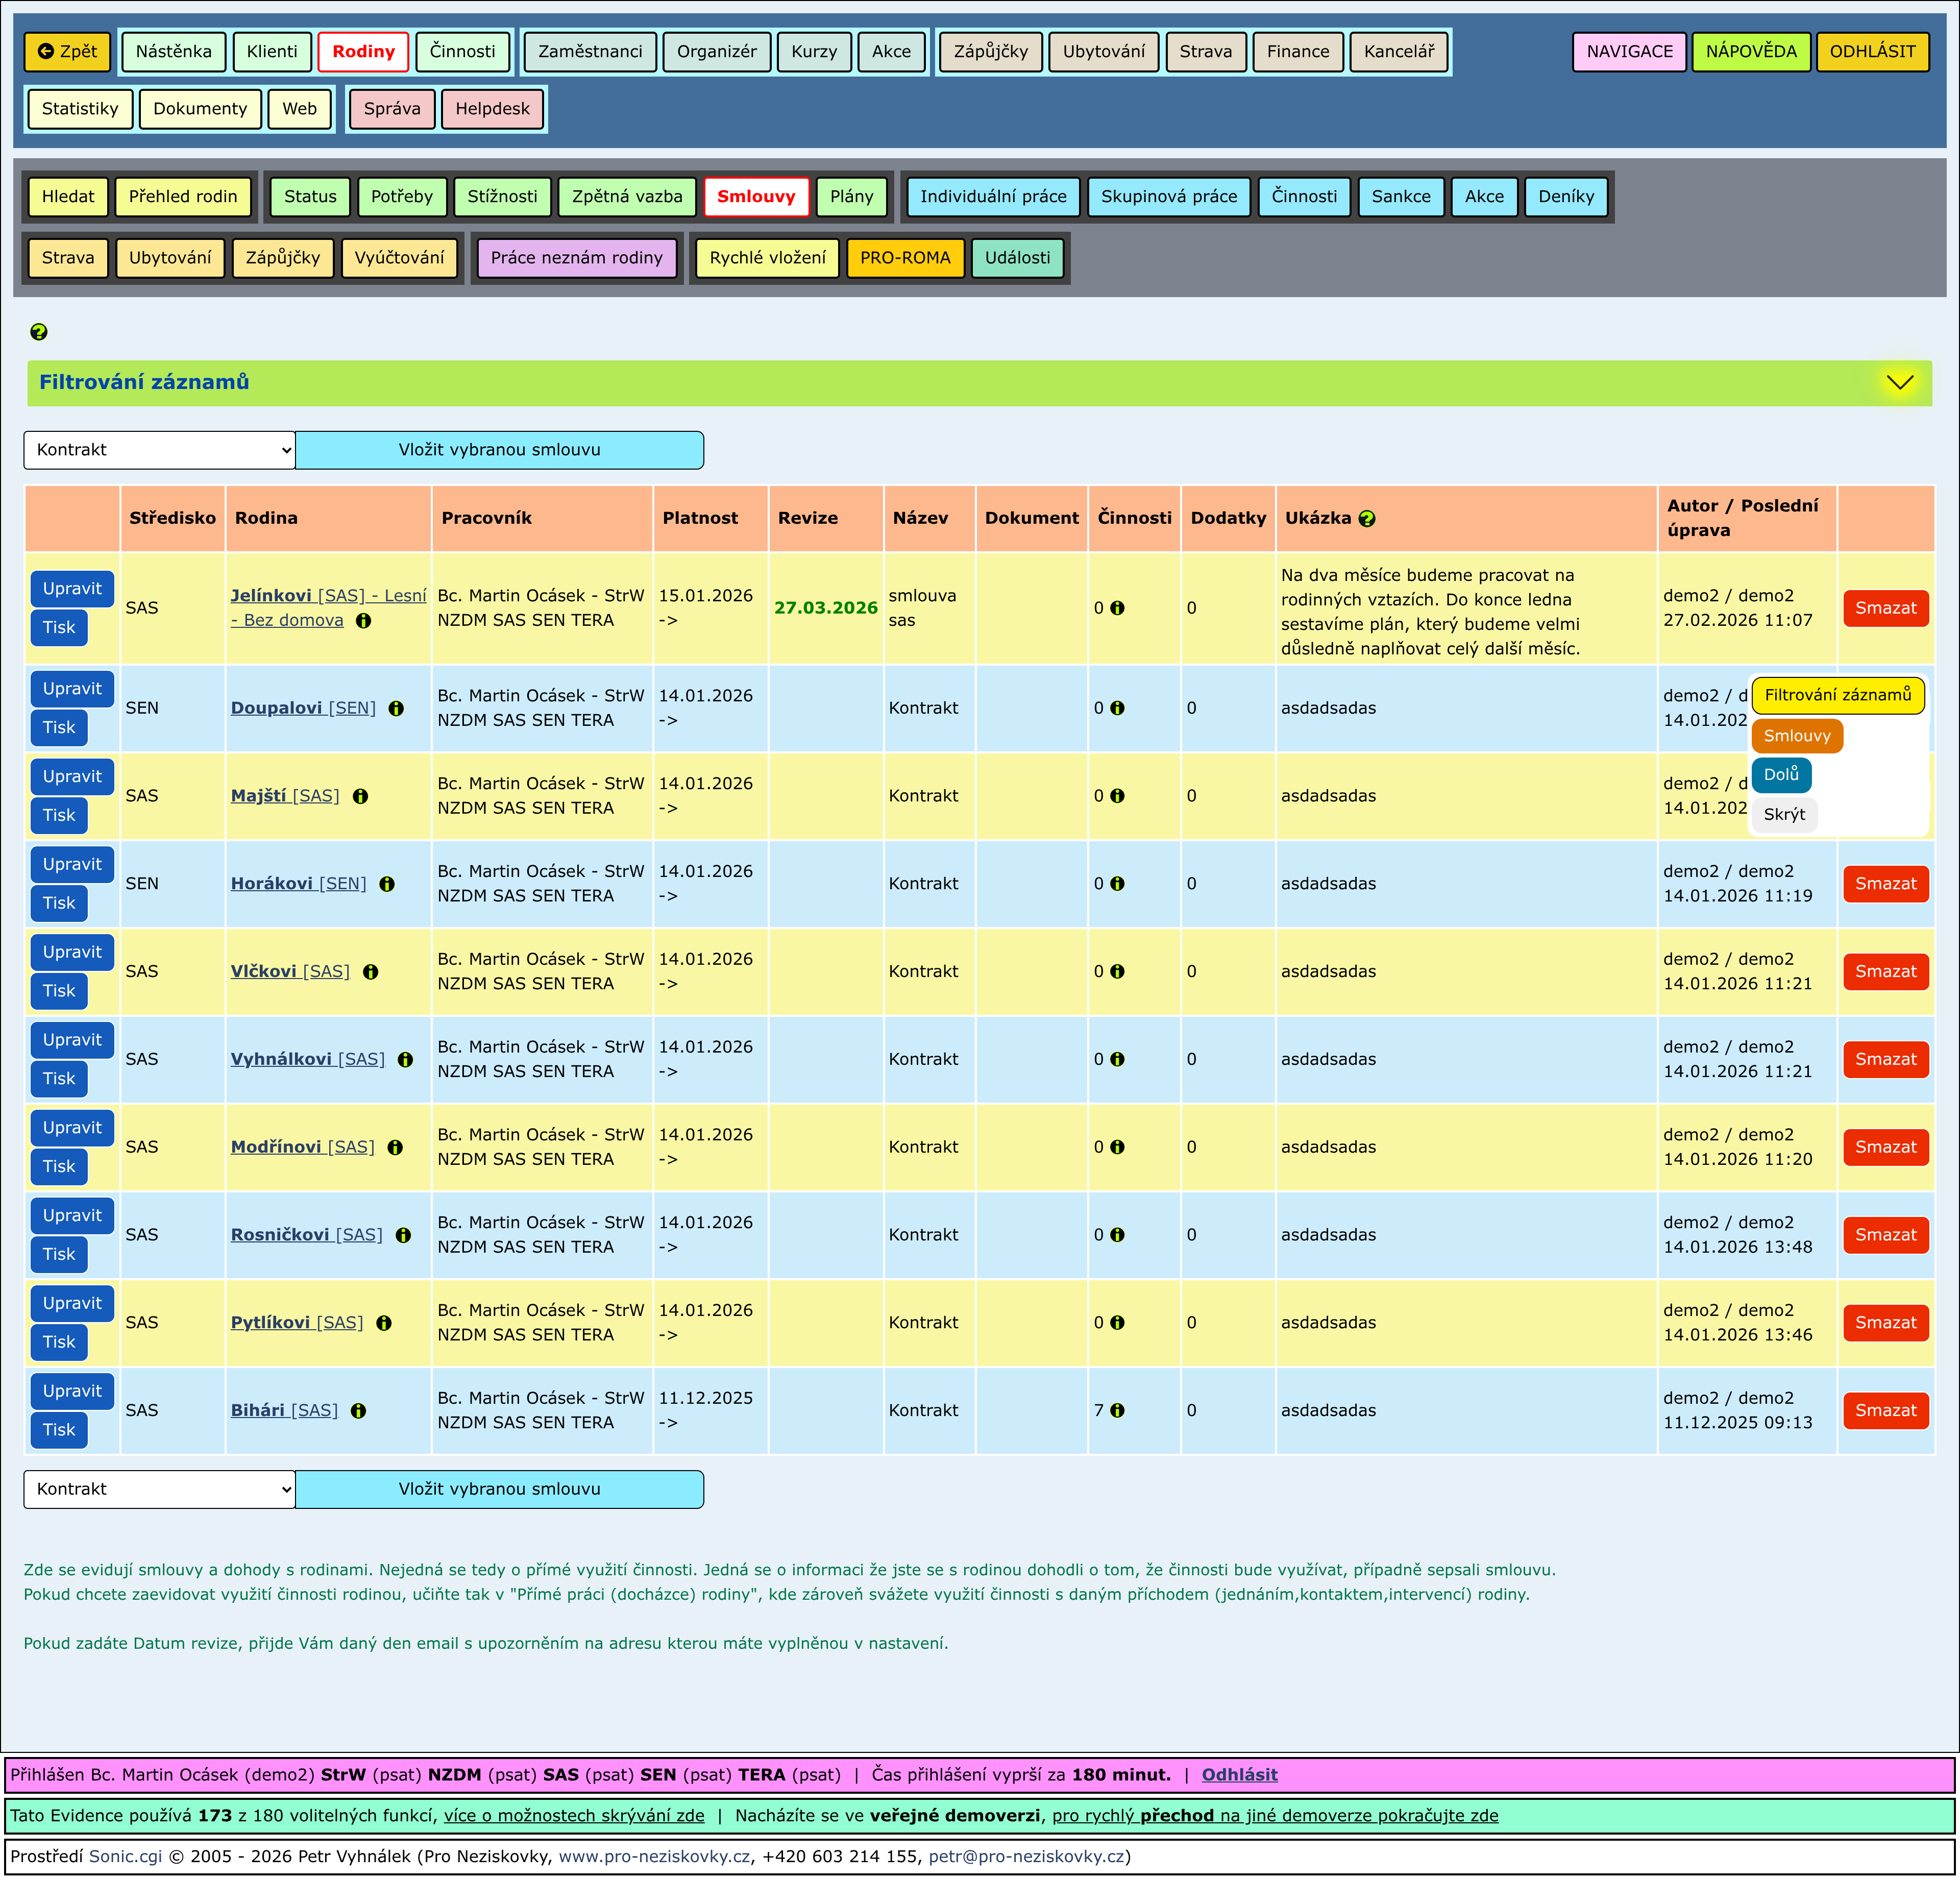Click info icon in Bihári Činnosti column
Image resolution: width=1960 pixels, height=1904 pixels.
coord(1117,1411)
